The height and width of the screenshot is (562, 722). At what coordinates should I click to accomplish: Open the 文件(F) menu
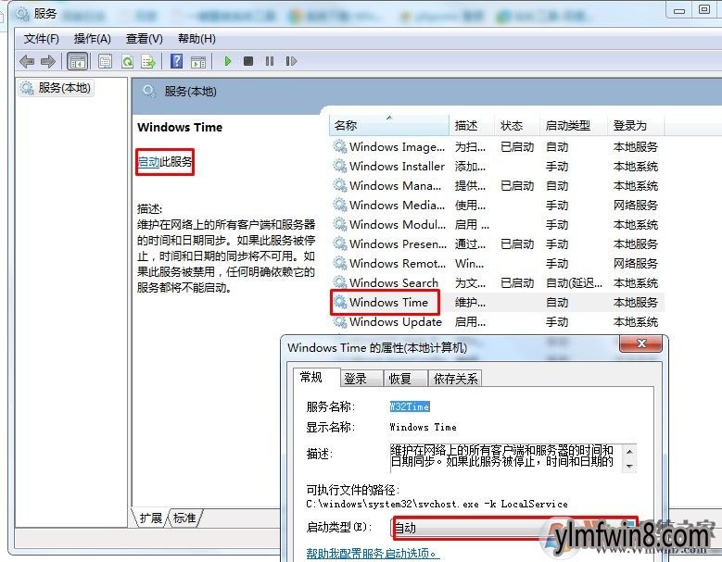[x=42, y=39]
